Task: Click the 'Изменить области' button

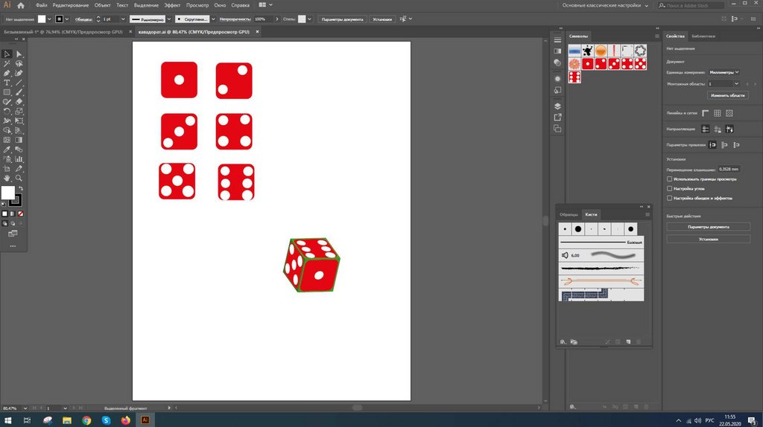Action: click(727, 95)
